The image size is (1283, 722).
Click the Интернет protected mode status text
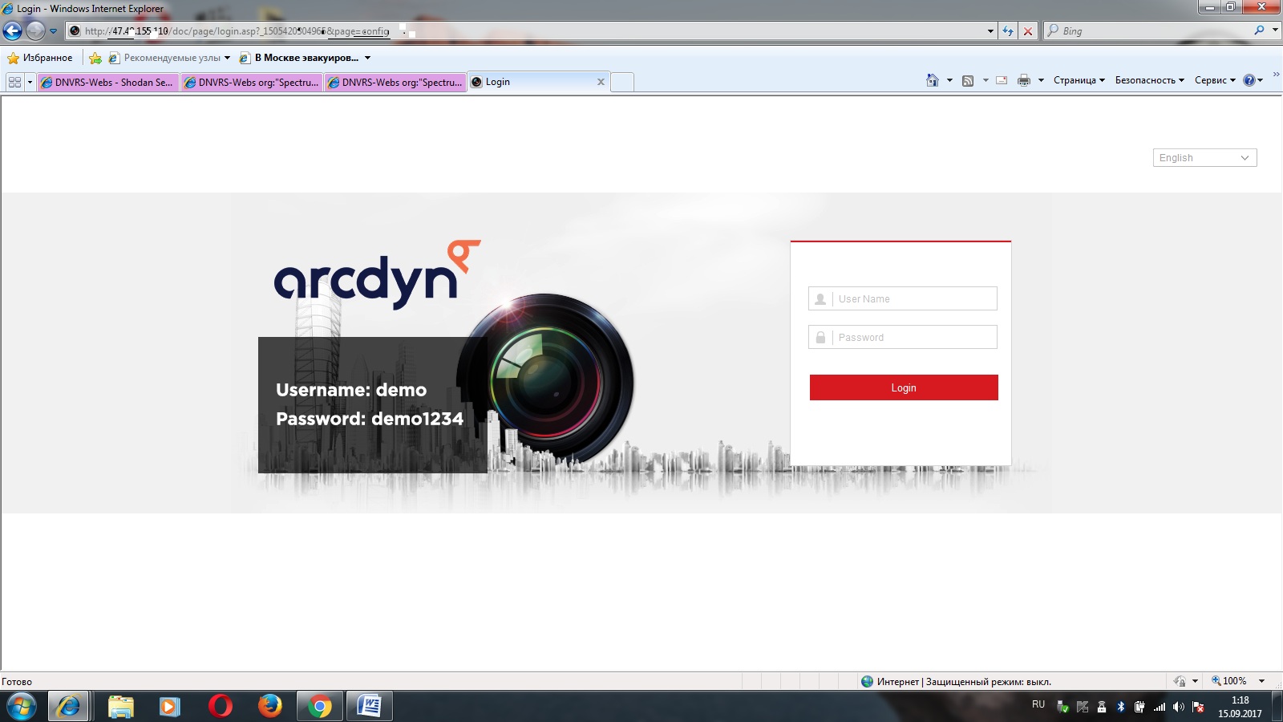pos(964,682)
